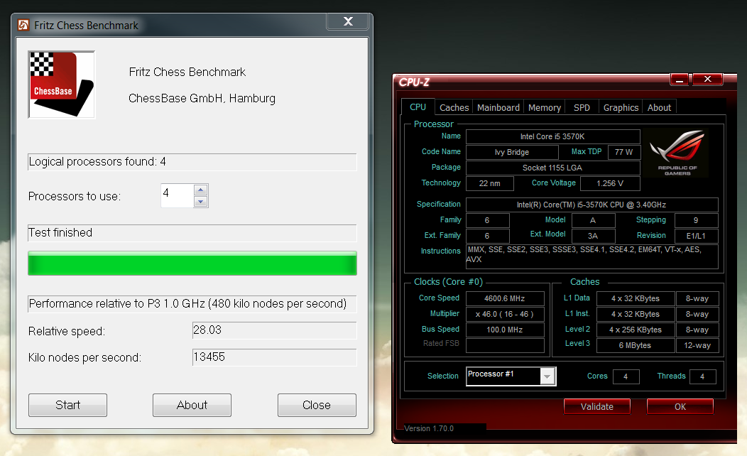Viewport: 747px width, 456px height.
Task: Decrease processors to use with down arrow
Action: click(200, 202)
